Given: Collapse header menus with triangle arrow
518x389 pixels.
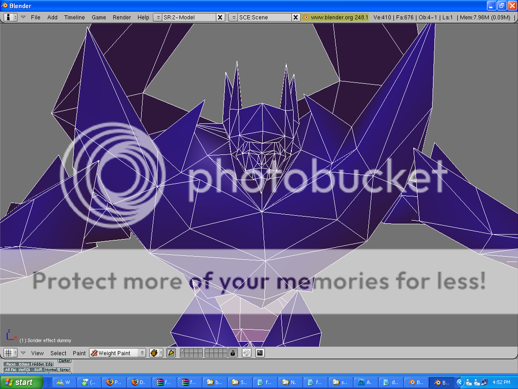Looking at the screenshot, I should coord(23,17).
